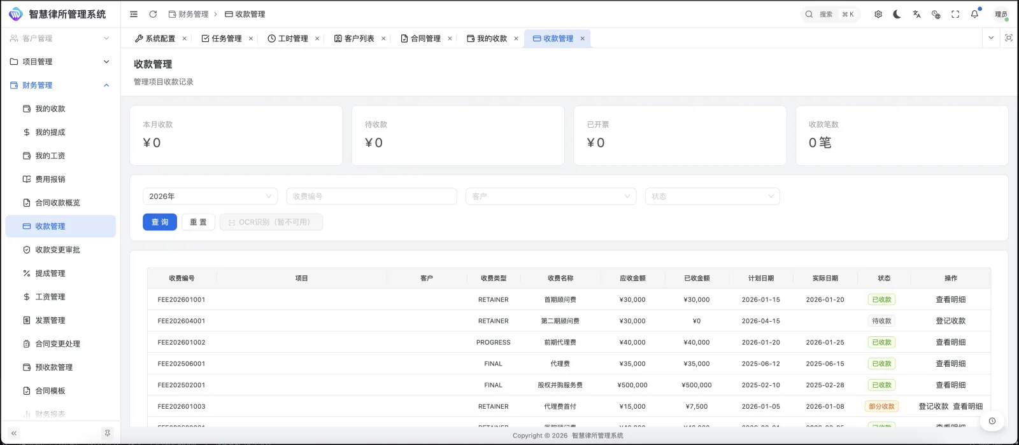This screenshot has height=445, width=1019.
Task: Close the 任务管理 tab
Action: point(251,39)
